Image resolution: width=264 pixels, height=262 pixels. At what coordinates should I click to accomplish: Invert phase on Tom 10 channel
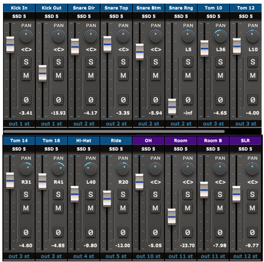click(220, 100)
